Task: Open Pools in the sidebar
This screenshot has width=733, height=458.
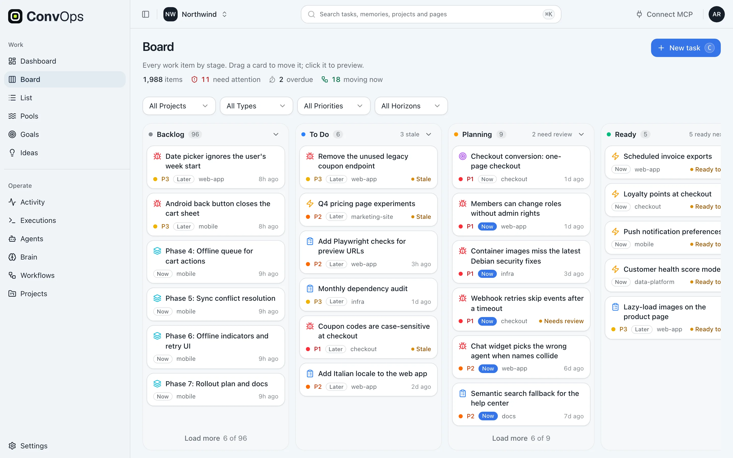Action: click(65, 116)
